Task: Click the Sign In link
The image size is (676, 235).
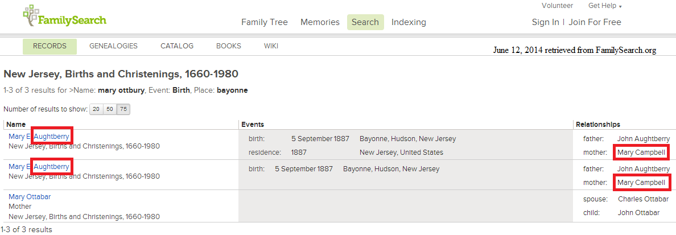Action: (x=545, y=22)
